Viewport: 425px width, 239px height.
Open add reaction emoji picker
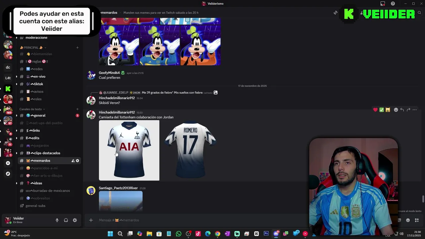coord(396,110)
